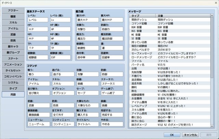The image size is (219, 139).
Task: Select the アイテム tab
Action: coord(13,28)
